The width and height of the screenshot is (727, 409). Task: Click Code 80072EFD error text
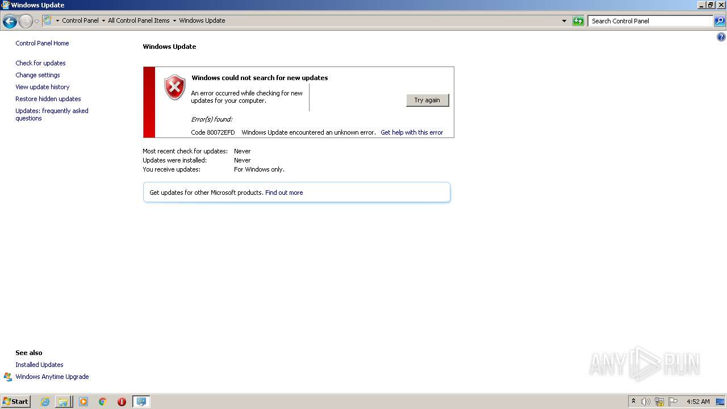pyautogui.click(x=212, y=132)
